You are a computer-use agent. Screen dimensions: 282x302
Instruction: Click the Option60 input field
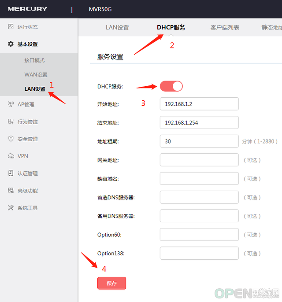click(199, 235)
